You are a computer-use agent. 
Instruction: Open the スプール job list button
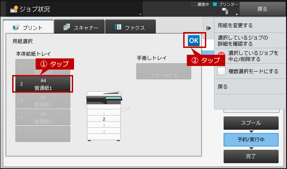coord(251,123)
